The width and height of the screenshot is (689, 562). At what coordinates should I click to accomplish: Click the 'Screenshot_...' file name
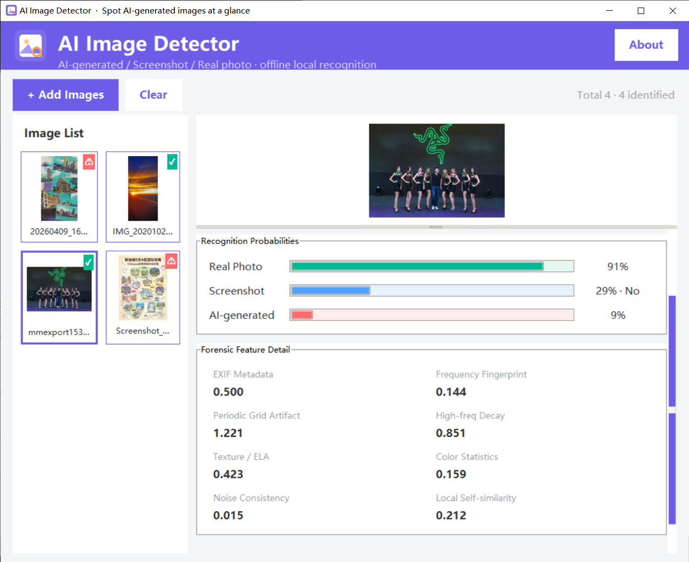pyautogui.click(x=143, y=331)
